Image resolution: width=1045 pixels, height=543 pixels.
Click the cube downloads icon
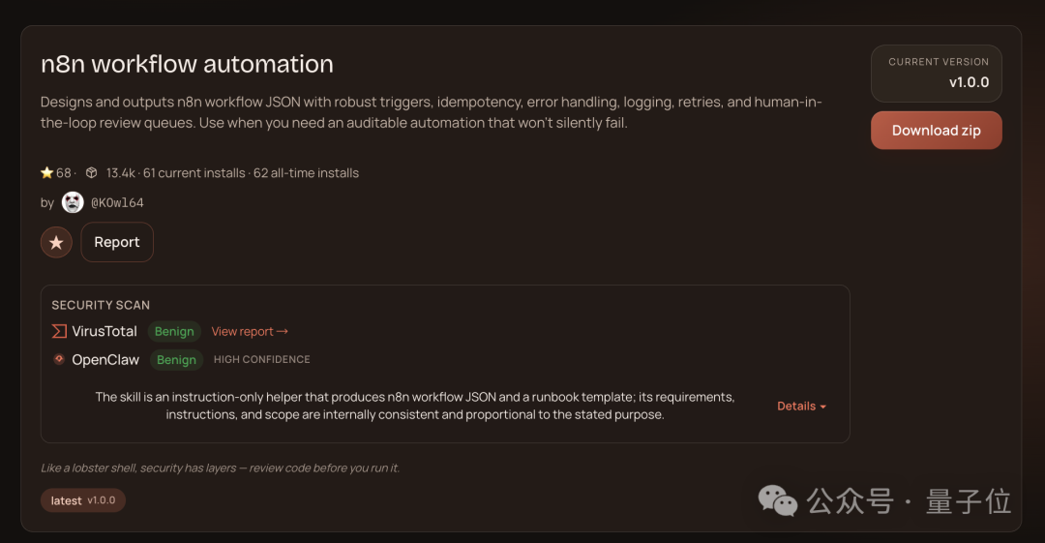pyautogui.click(x=91, y=173)
